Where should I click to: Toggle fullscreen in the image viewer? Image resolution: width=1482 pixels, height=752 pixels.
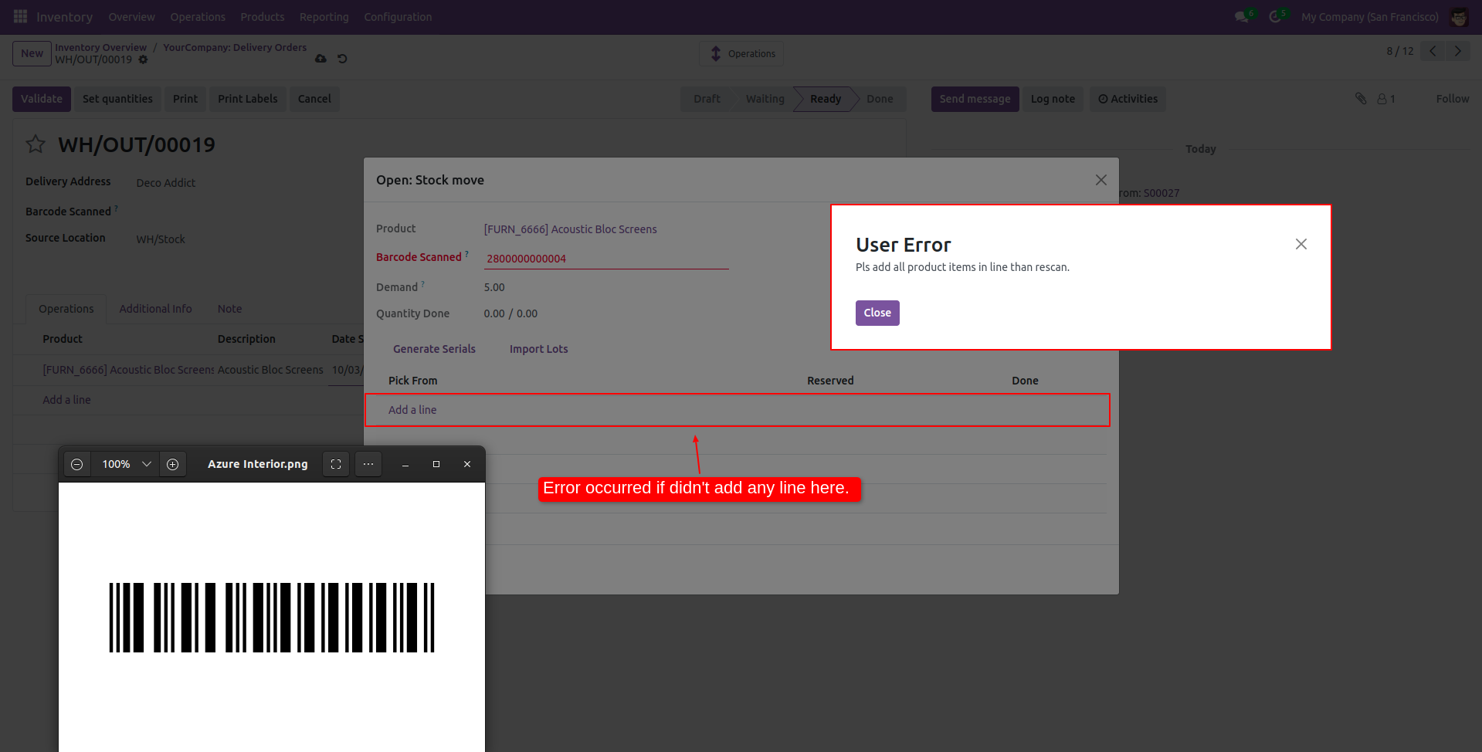[336, 464]
